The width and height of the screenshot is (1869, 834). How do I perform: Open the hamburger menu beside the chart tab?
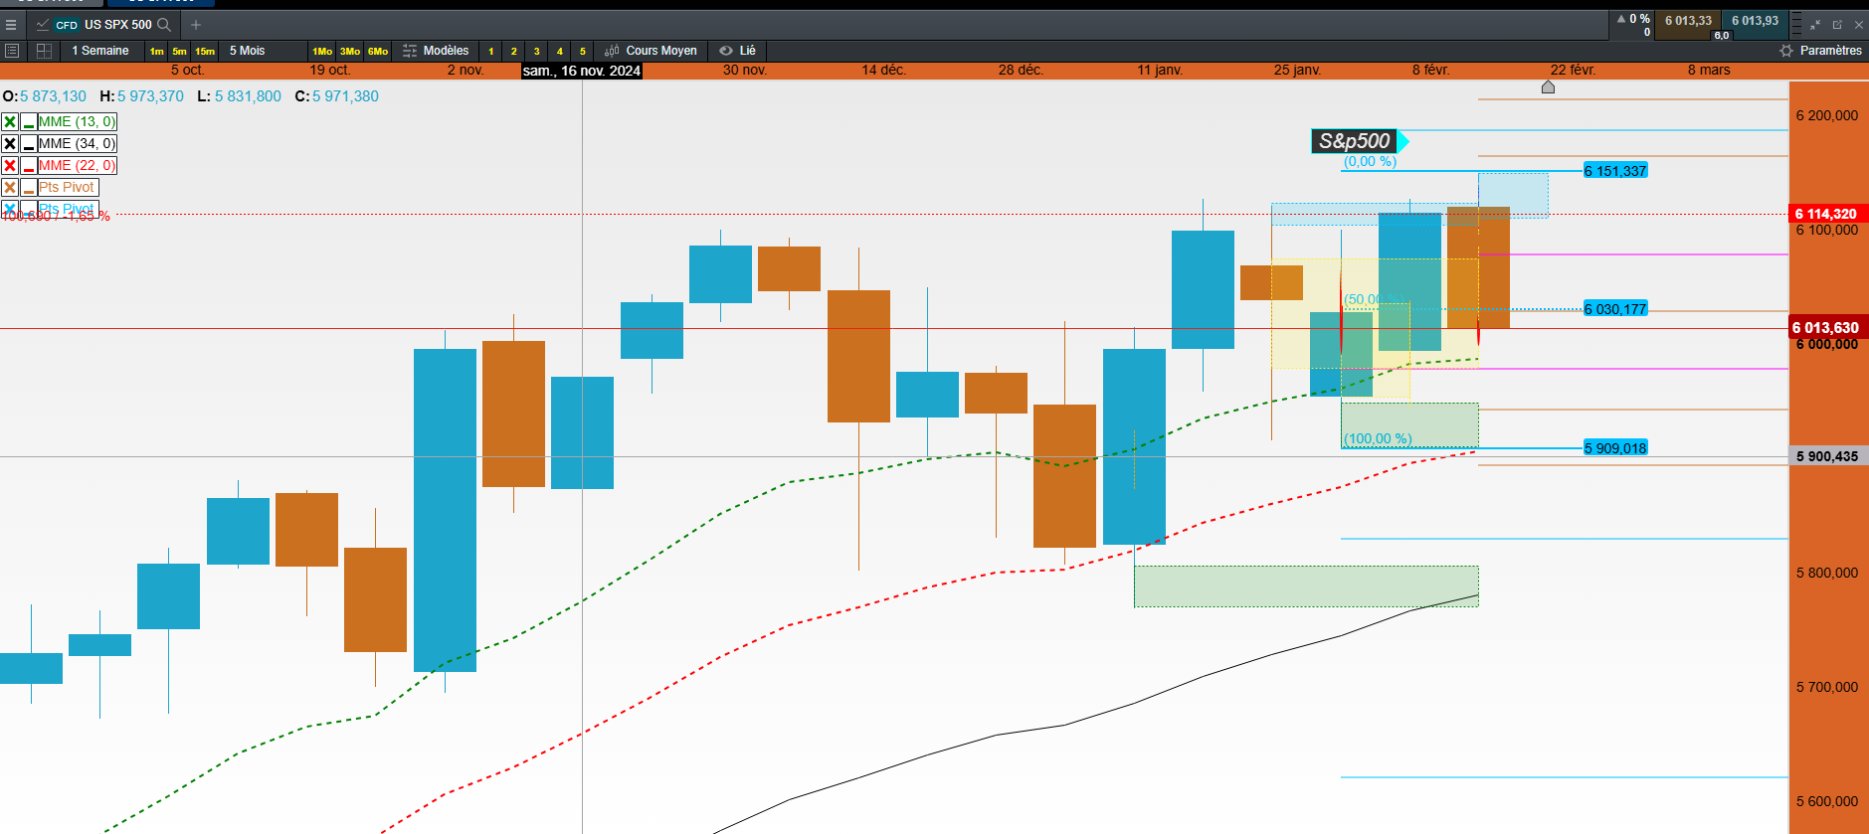coord(11,25)
